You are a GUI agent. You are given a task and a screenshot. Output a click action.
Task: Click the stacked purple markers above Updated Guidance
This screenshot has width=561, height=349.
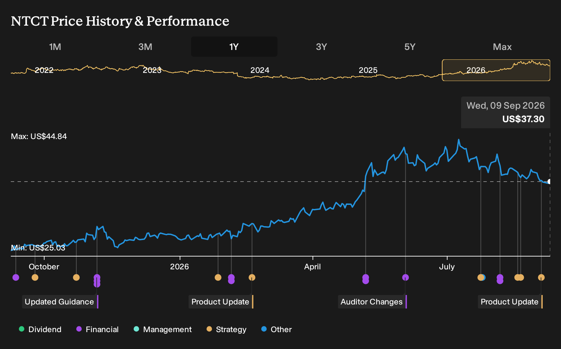click(x=97, y=281)
